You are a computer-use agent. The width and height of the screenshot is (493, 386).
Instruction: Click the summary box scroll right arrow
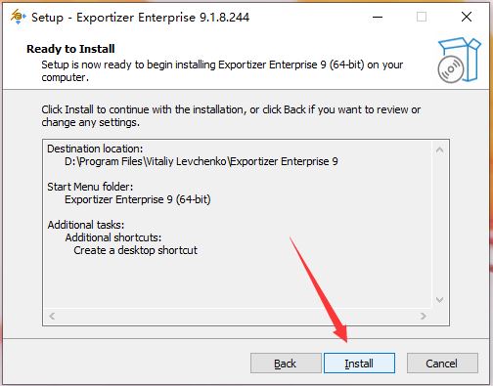click(424, 316)
